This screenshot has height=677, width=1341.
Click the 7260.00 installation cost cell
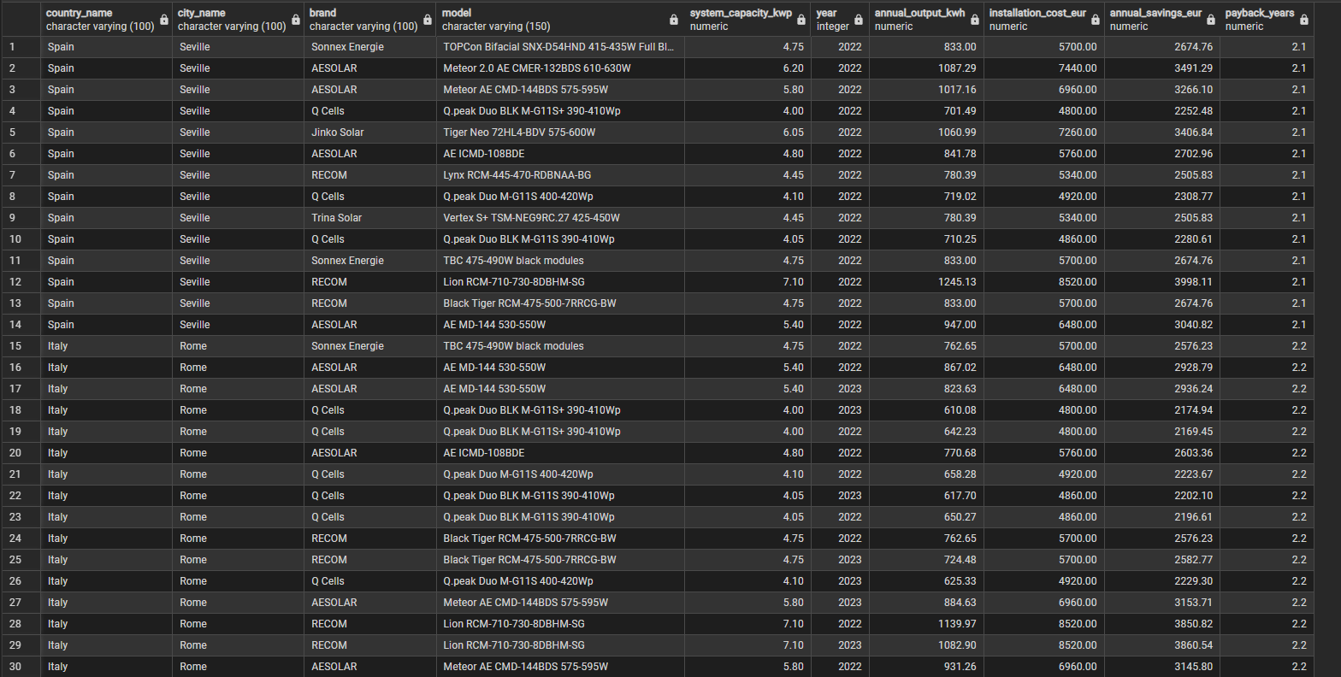coord(1044,132)
